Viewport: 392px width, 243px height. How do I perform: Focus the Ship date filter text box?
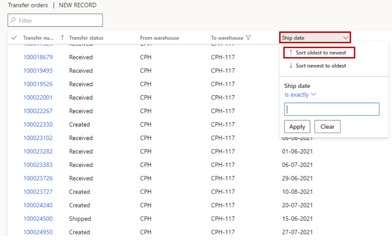point(331,109)
